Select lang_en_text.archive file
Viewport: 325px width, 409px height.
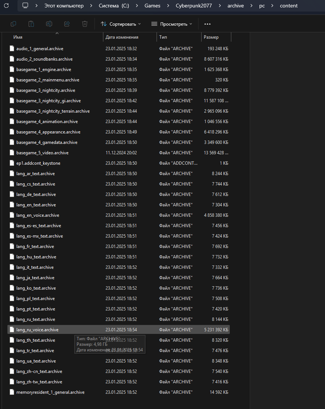click(119, 205)
